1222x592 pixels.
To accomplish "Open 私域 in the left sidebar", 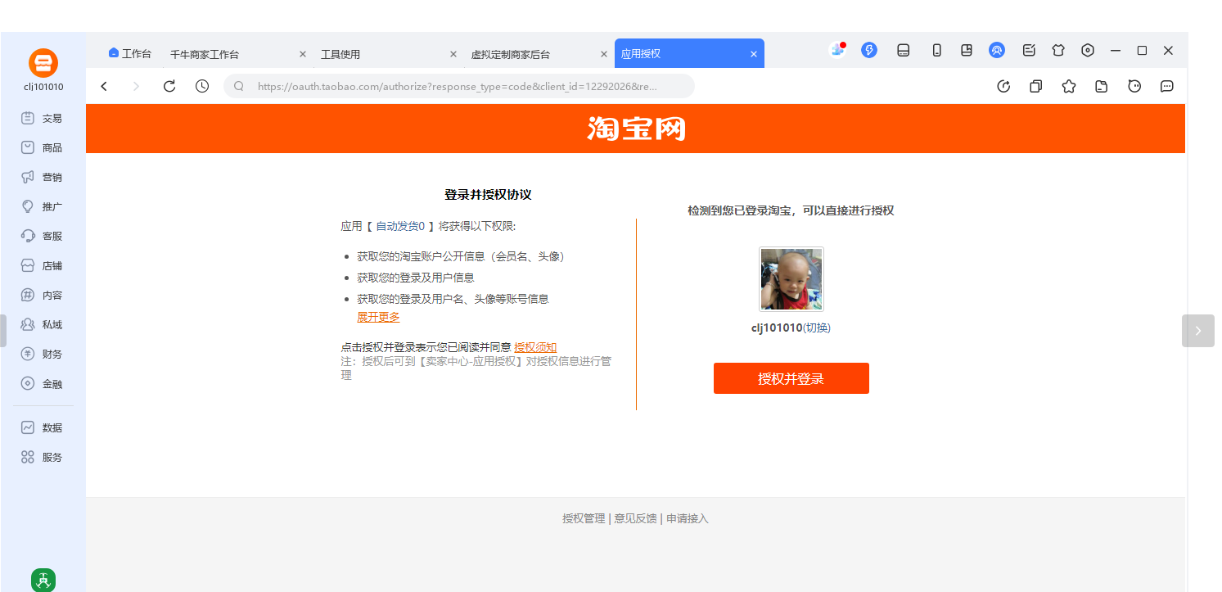I will click(43, 324).
